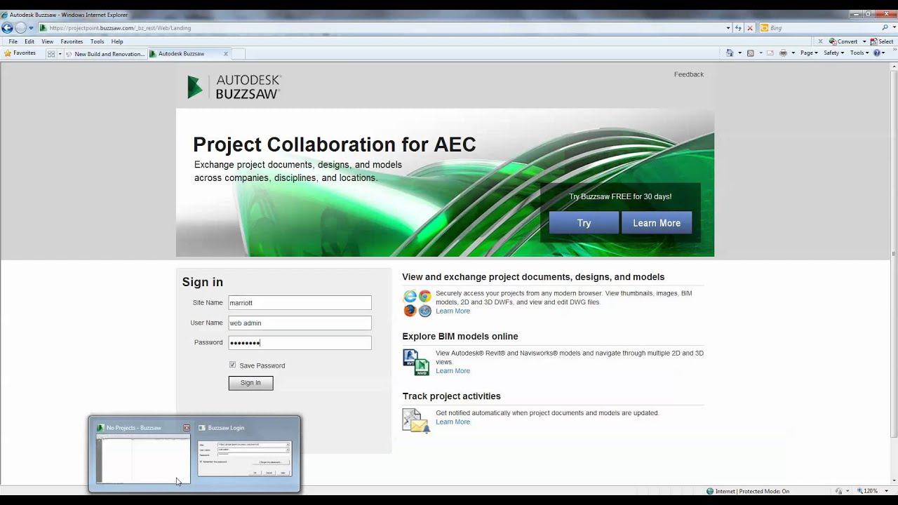Click the Read Mail envelope icon
This screenshot has height=505, width=898.
770,53
